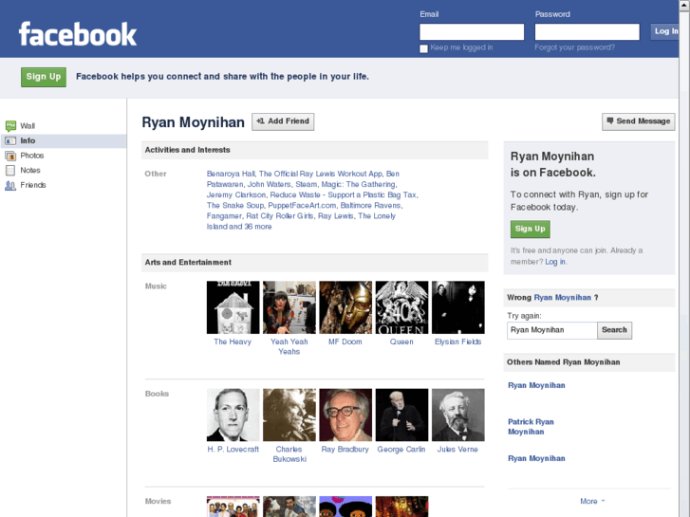Viewport: 690px width, 517px height.
Task: Open The Heavy album thumbnail
Action: 233,307
